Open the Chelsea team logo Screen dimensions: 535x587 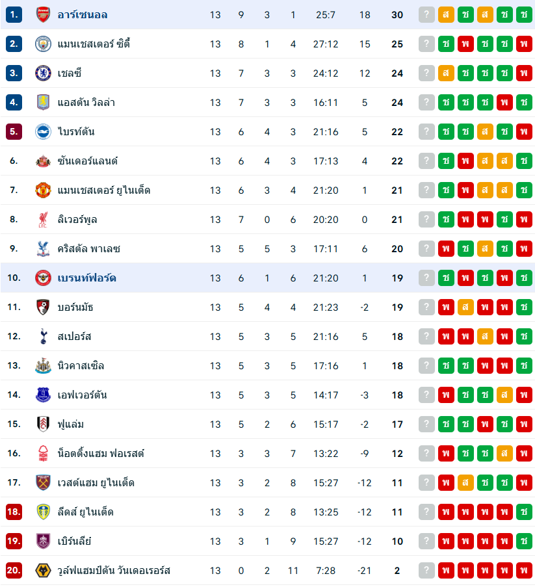pyautogui.click(x=43, y=73)
